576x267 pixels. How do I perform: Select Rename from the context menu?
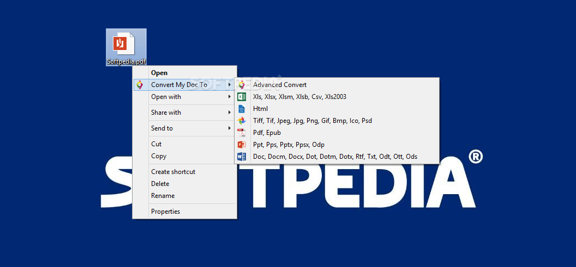coord(185,196)
